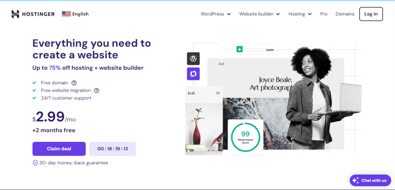Click the .com domain address field
Screen dimensions: 395x190
[255, 49]
